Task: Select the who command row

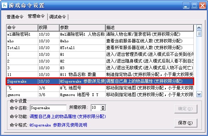Action: tap(100, 41)
